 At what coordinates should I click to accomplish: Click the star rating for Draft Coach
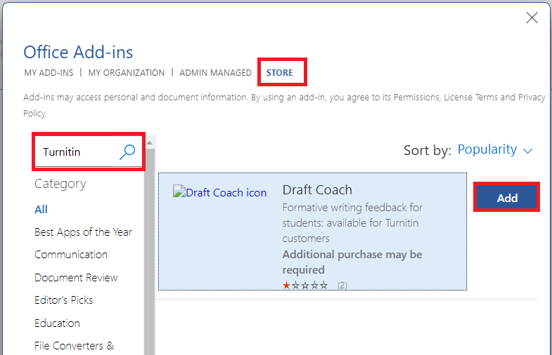[305, 285]
